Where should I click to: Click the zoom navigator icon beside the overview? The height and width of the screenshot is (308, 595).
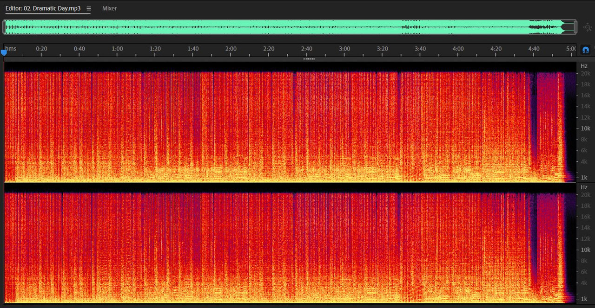coord(587,27)
